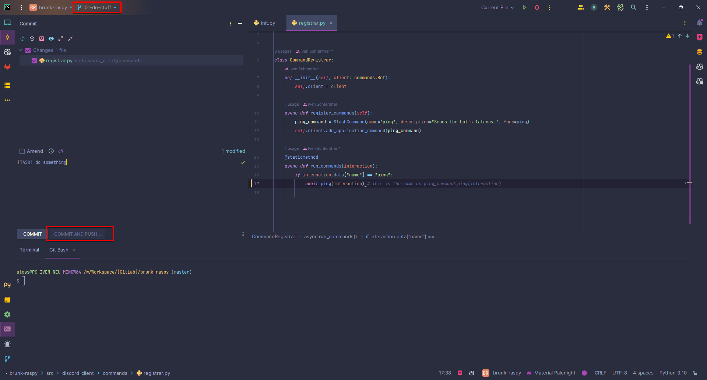The width and height of the screenshot is (707, 380).
Task: Select the Git Bash terminal tab
Action: 59,250
